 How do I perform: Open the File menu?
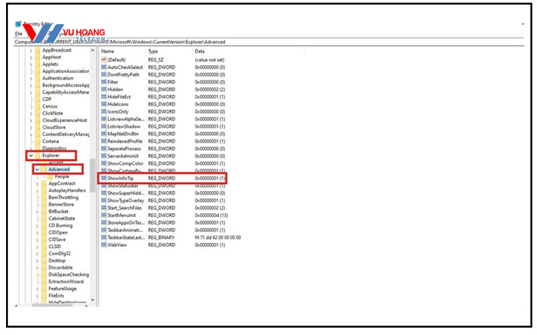coord(18,33)
